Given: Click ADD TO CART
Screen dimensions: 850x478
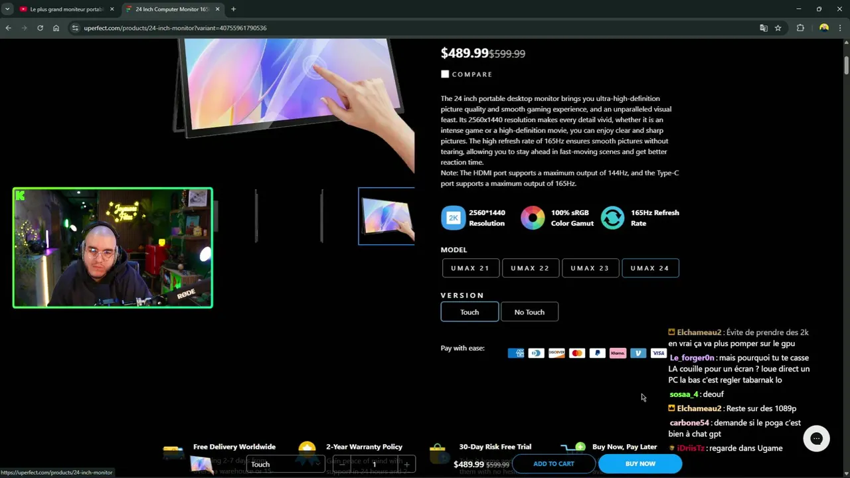Looking at the screenshot, I should coord(554,464).
